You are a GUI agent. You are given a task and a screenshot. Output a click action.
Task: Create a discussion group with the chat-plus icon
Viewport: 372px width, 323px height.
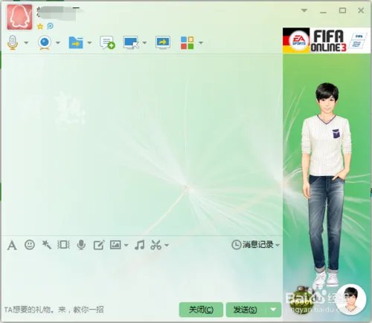(x=107, y=42)
